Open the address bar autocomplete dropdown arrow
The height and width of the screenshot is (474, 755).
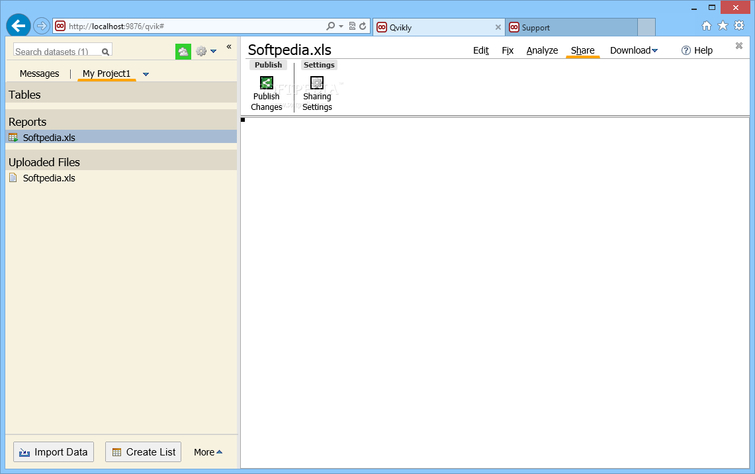click(x=341, y=26)
